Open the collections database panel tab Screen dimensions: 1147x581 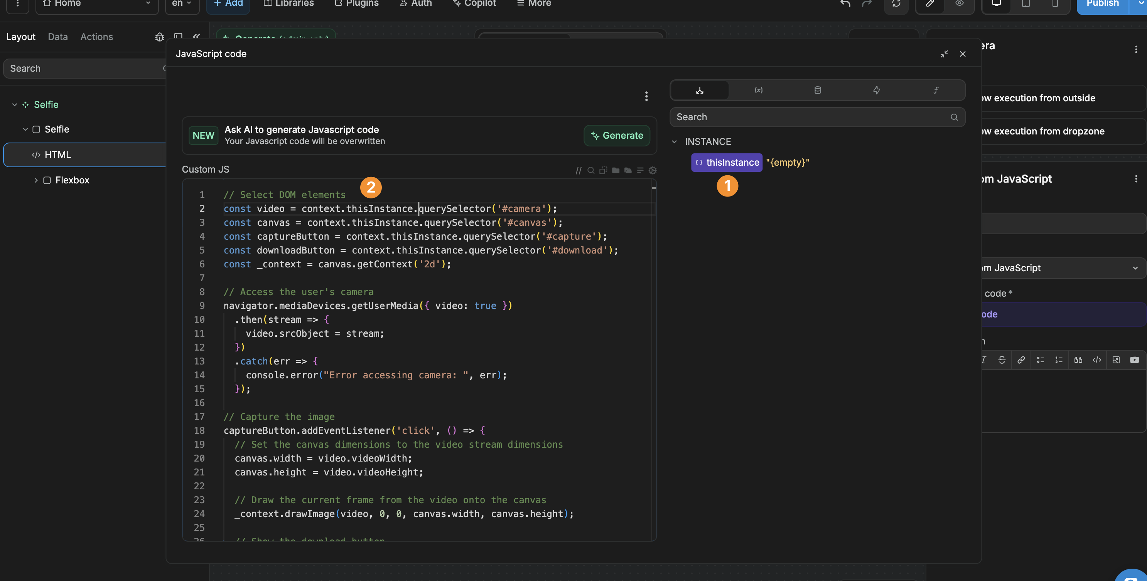click(818, 90)
